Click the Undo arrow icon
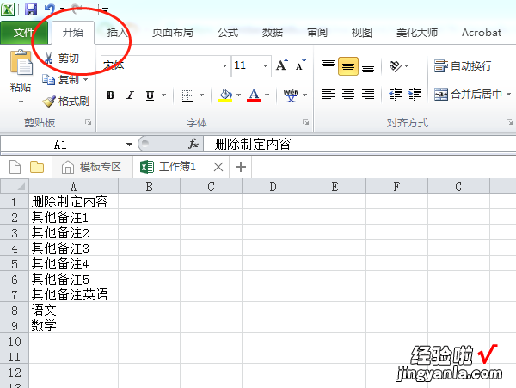Viewport: 516px width, 388px height. coord(50,9)
